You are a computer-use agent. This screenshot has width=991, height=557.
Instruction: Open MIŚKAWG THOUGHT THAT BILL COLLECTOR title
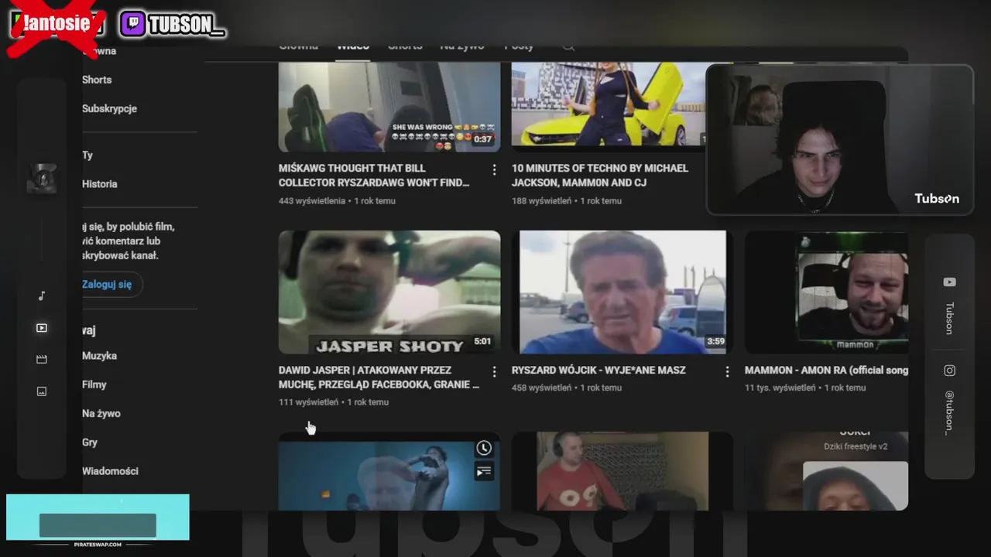tap(374, 176)
